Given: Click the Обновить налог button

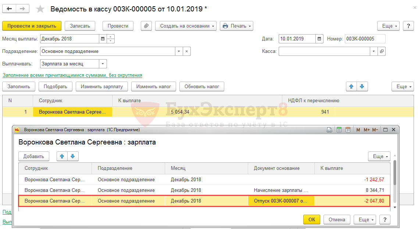Looking at the screenshot, I should click(202, 86).
